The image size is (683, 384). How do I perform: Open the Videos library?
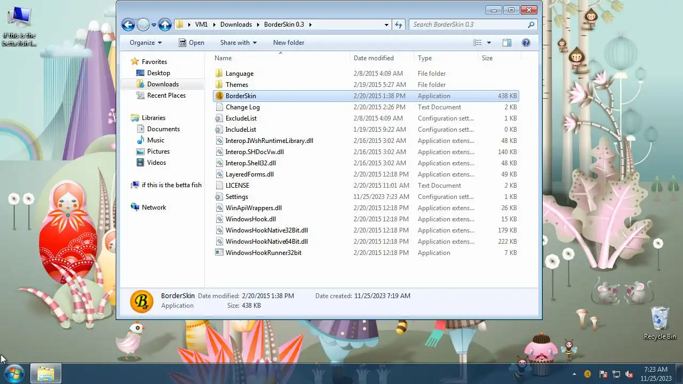coord(156,163)
